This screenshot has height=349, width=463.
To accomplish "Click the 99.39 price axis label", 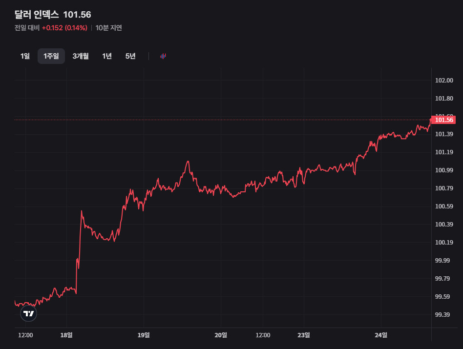I will [442, 314].
